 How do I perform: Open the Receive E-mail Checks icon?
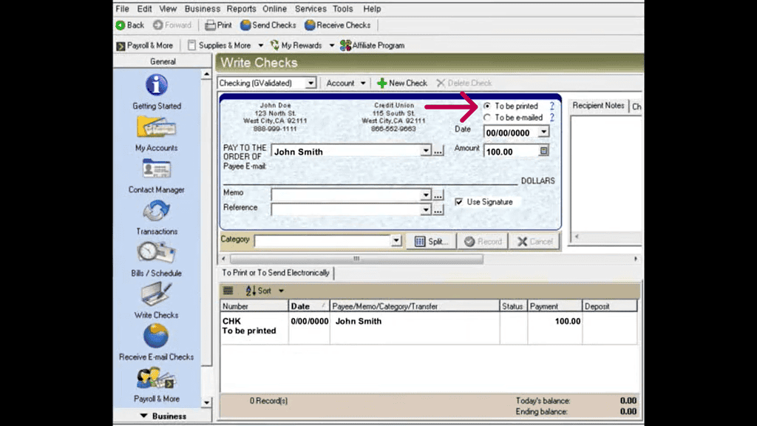point(156,337)
